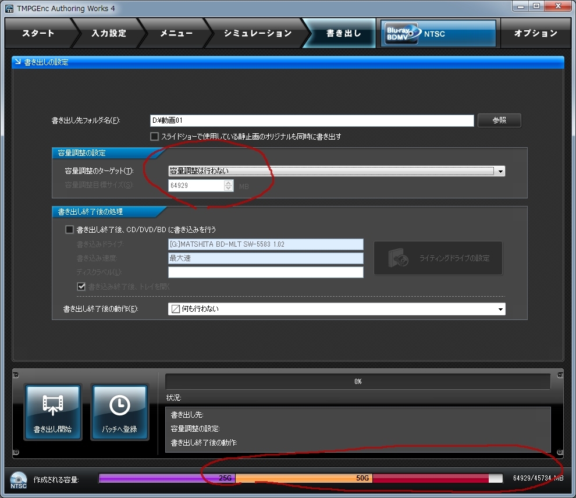Image resolution: width=576 pixels, height=498 pixels.
Task: Open ライティングドライブの設定 button
Action: click(x=438, y=258)
